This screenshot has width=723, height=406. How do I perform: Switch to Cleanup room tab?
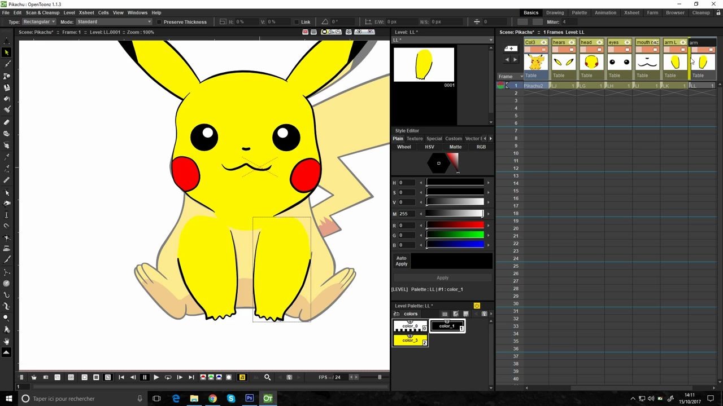[x=701, y=12]
